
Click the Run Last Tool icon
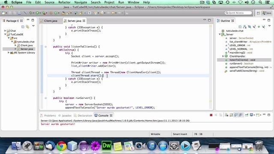point(43,13)
